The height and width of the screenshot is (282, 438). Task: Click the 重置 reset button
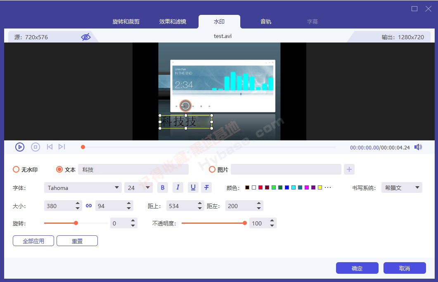click(x=77, y=241)
